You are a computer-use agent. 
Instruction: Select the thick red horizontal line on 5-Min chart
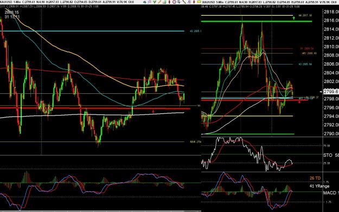tap(254, 100)
